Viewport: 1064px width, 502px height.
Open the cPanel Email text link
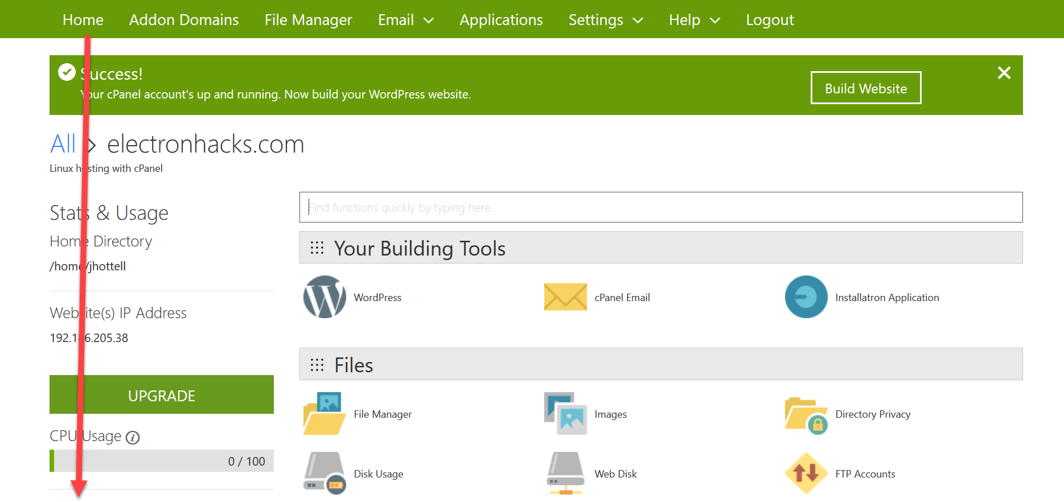622,298
